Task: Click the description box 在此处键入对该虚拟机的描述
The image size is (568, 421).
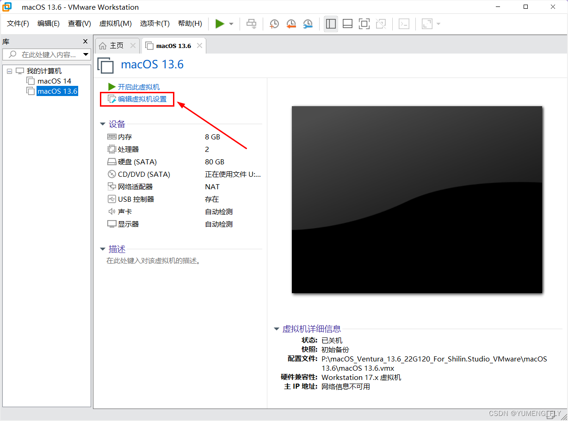Action: (153, 261)
